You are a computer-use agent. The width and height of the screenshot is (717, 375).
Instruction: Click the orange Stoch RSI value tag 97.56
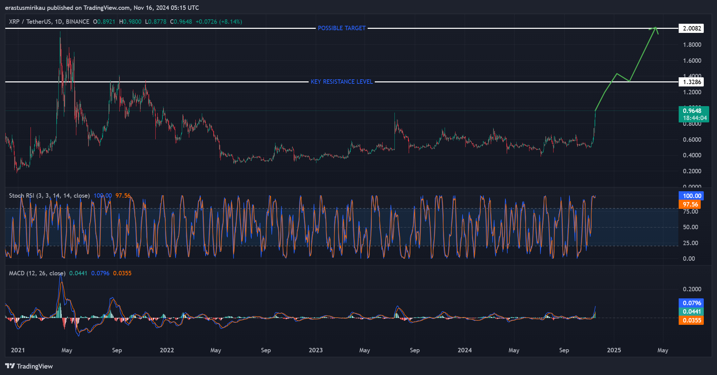[690, 204]
